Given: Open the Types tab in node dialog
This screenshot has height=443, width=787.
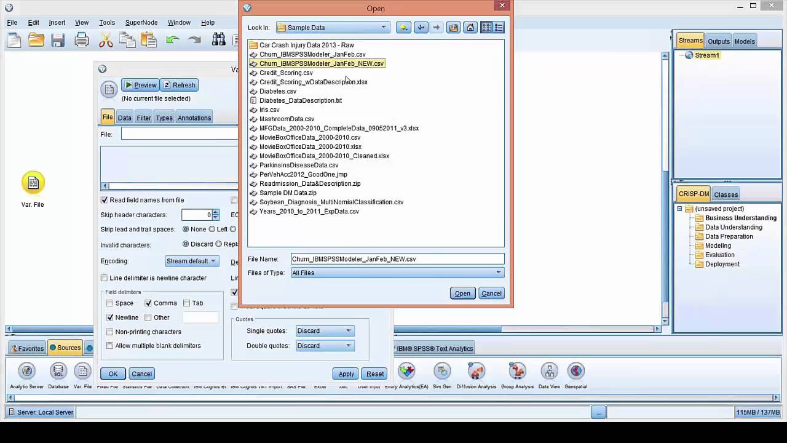Looking at the screenshot, I should coord(164,118).
